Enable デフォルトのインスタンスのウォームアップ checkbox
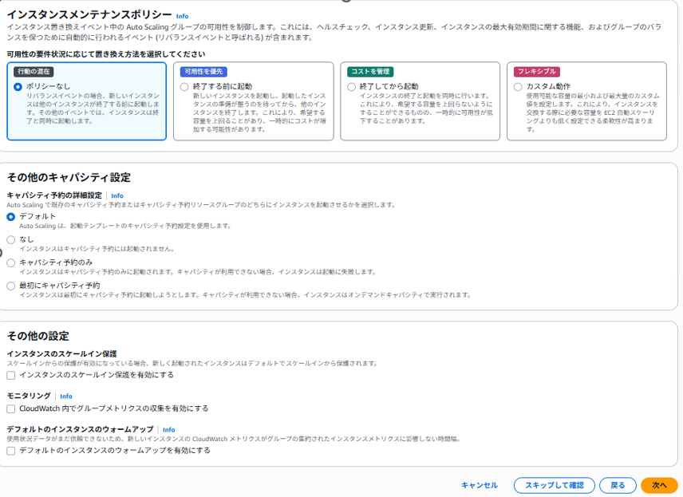 click(x=10, y=452)
